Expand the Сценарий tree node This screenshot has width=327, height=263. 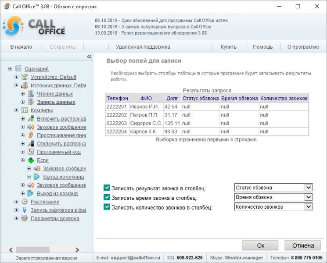[x=10, y=68]
